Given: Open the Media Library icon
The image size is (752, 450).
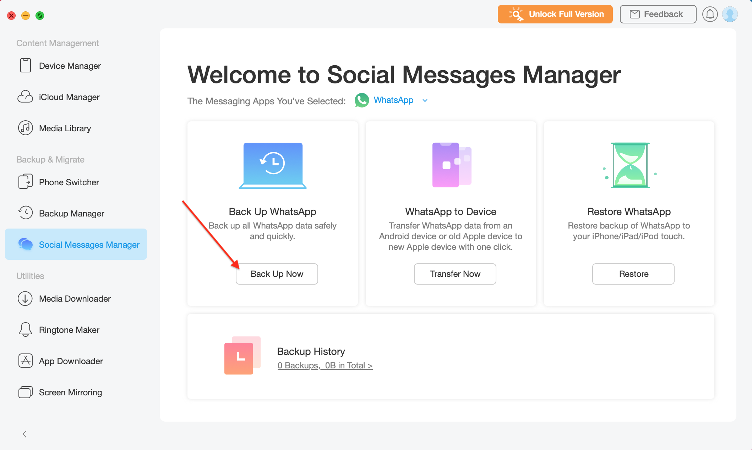Looking at the screenshot, I should point(25,128).
